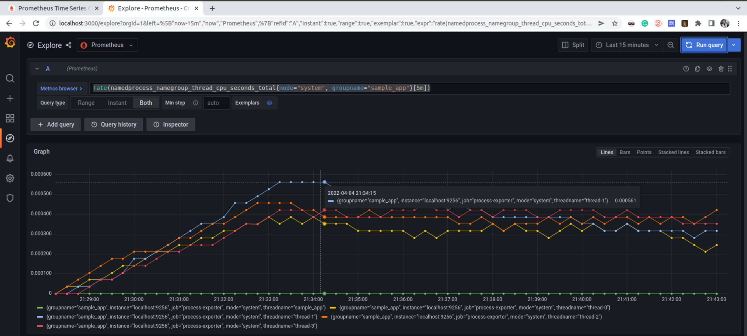Open the Explore compass sidebar icon

[x=10, y=138]
